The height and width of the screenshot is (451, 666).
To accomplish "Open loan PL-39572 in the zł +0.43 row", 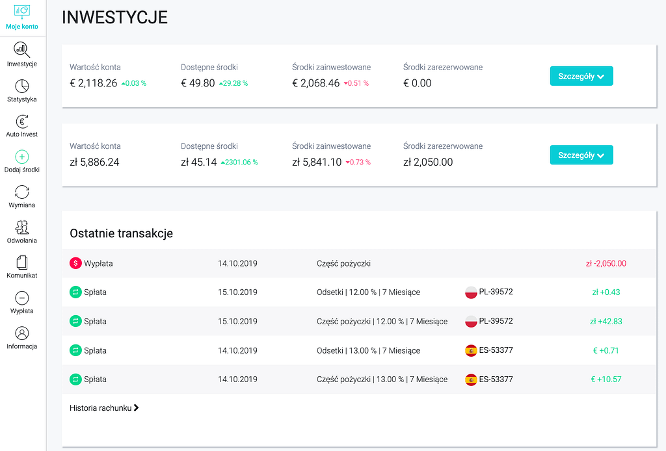I will pos(496,292).
